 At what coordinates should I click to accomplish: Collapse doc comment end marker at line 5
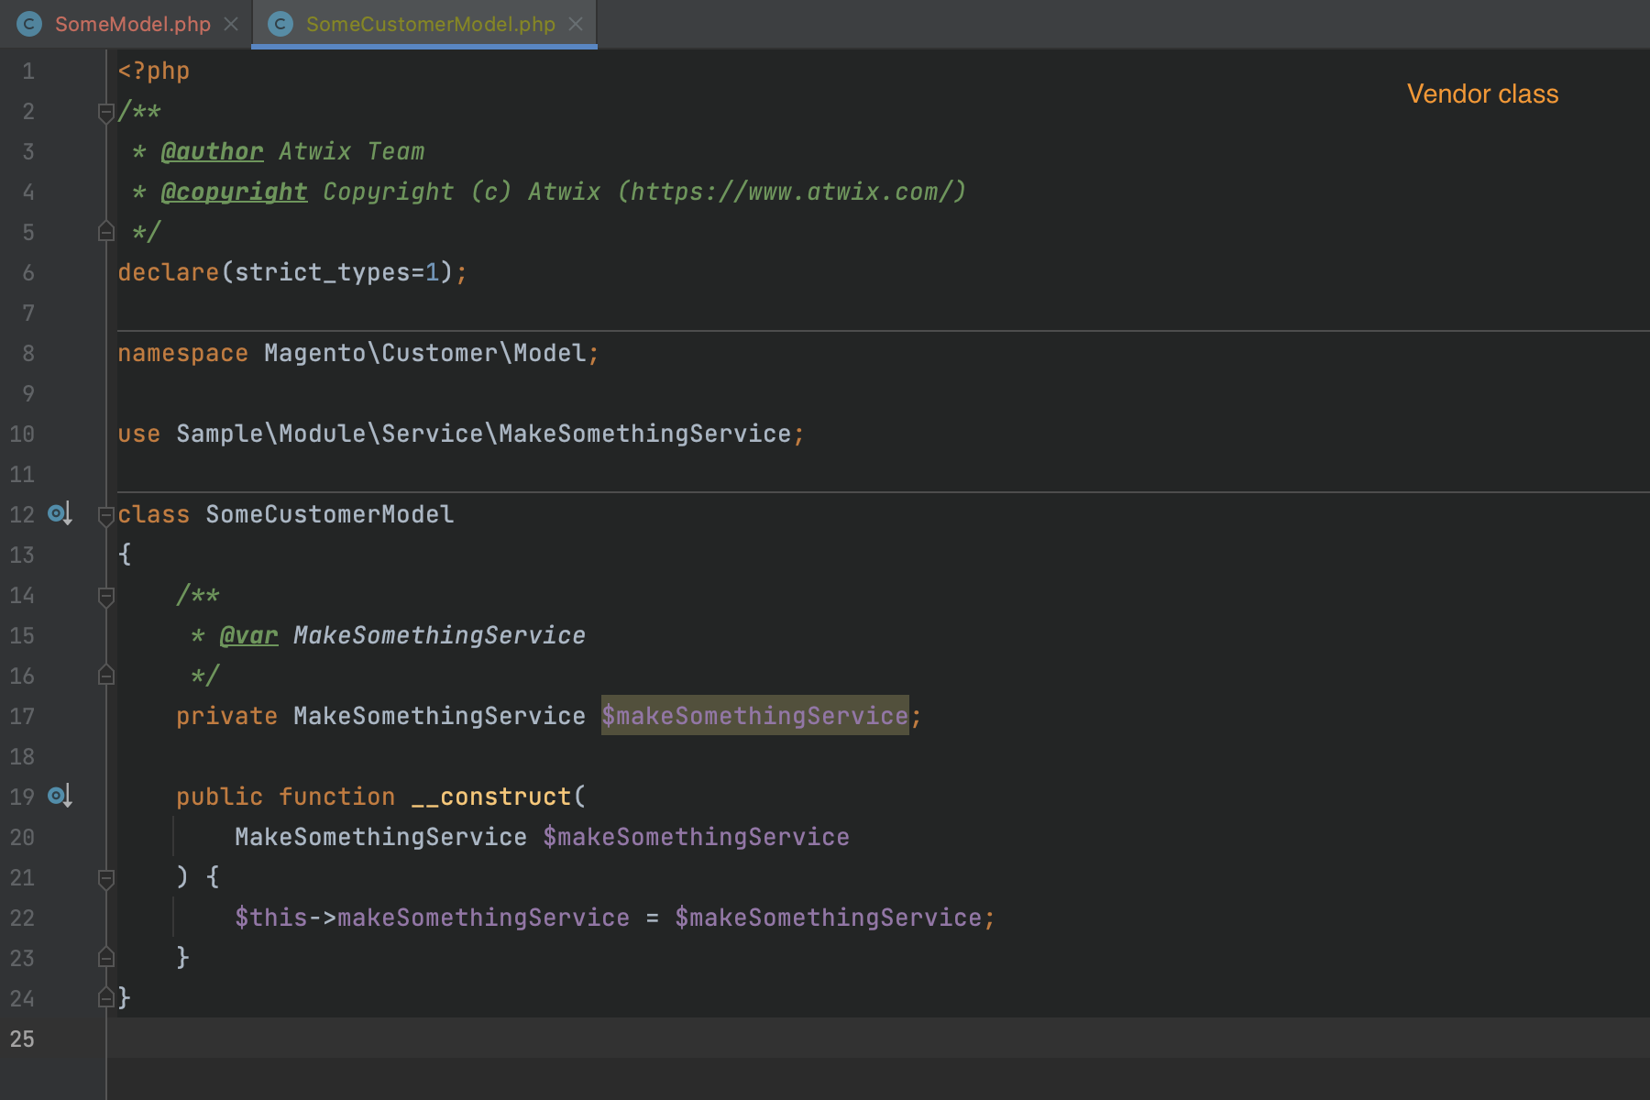click(x=106, y=232)
